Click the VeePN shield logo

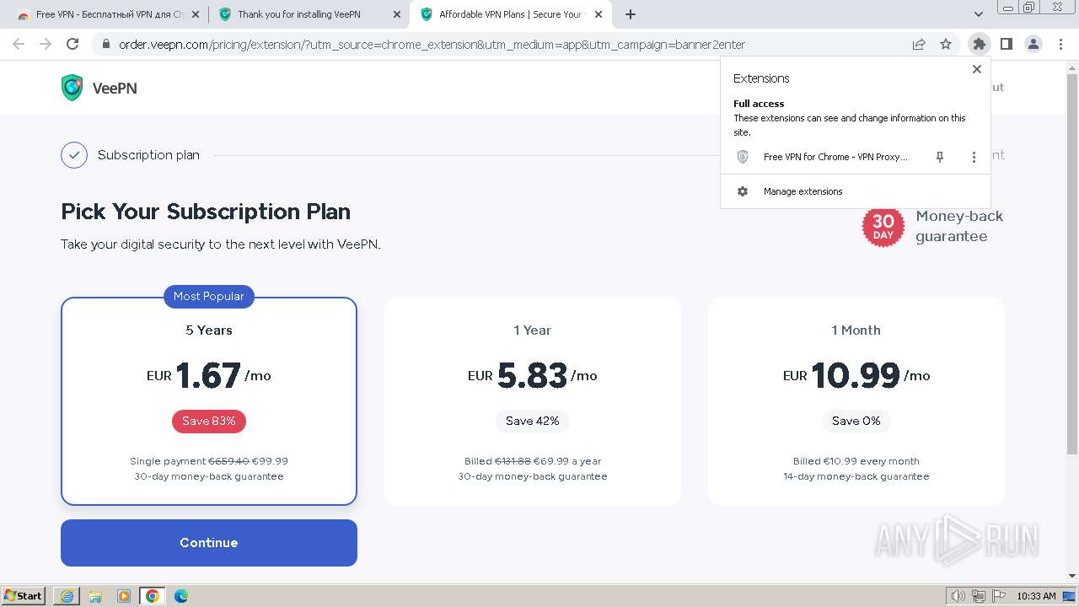pyautogui.click(x=72, y=88)
